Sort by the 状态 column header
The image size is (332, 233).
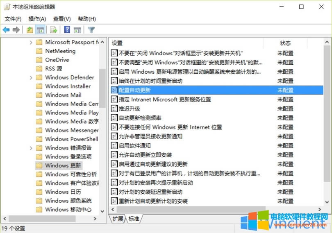[x=285, y=43]
